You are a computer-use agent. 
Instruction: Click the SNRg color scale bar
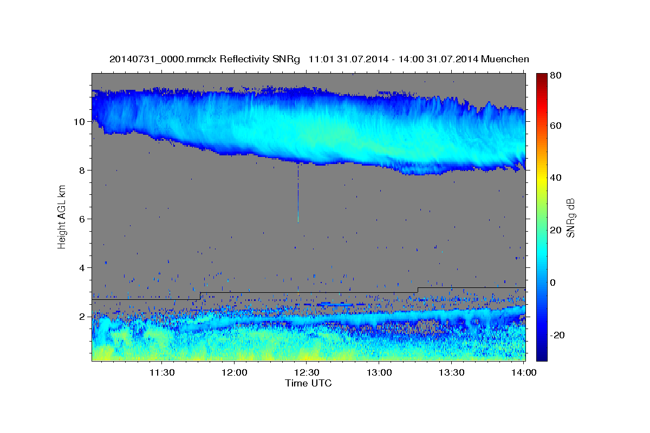click(x=542, y=216)
